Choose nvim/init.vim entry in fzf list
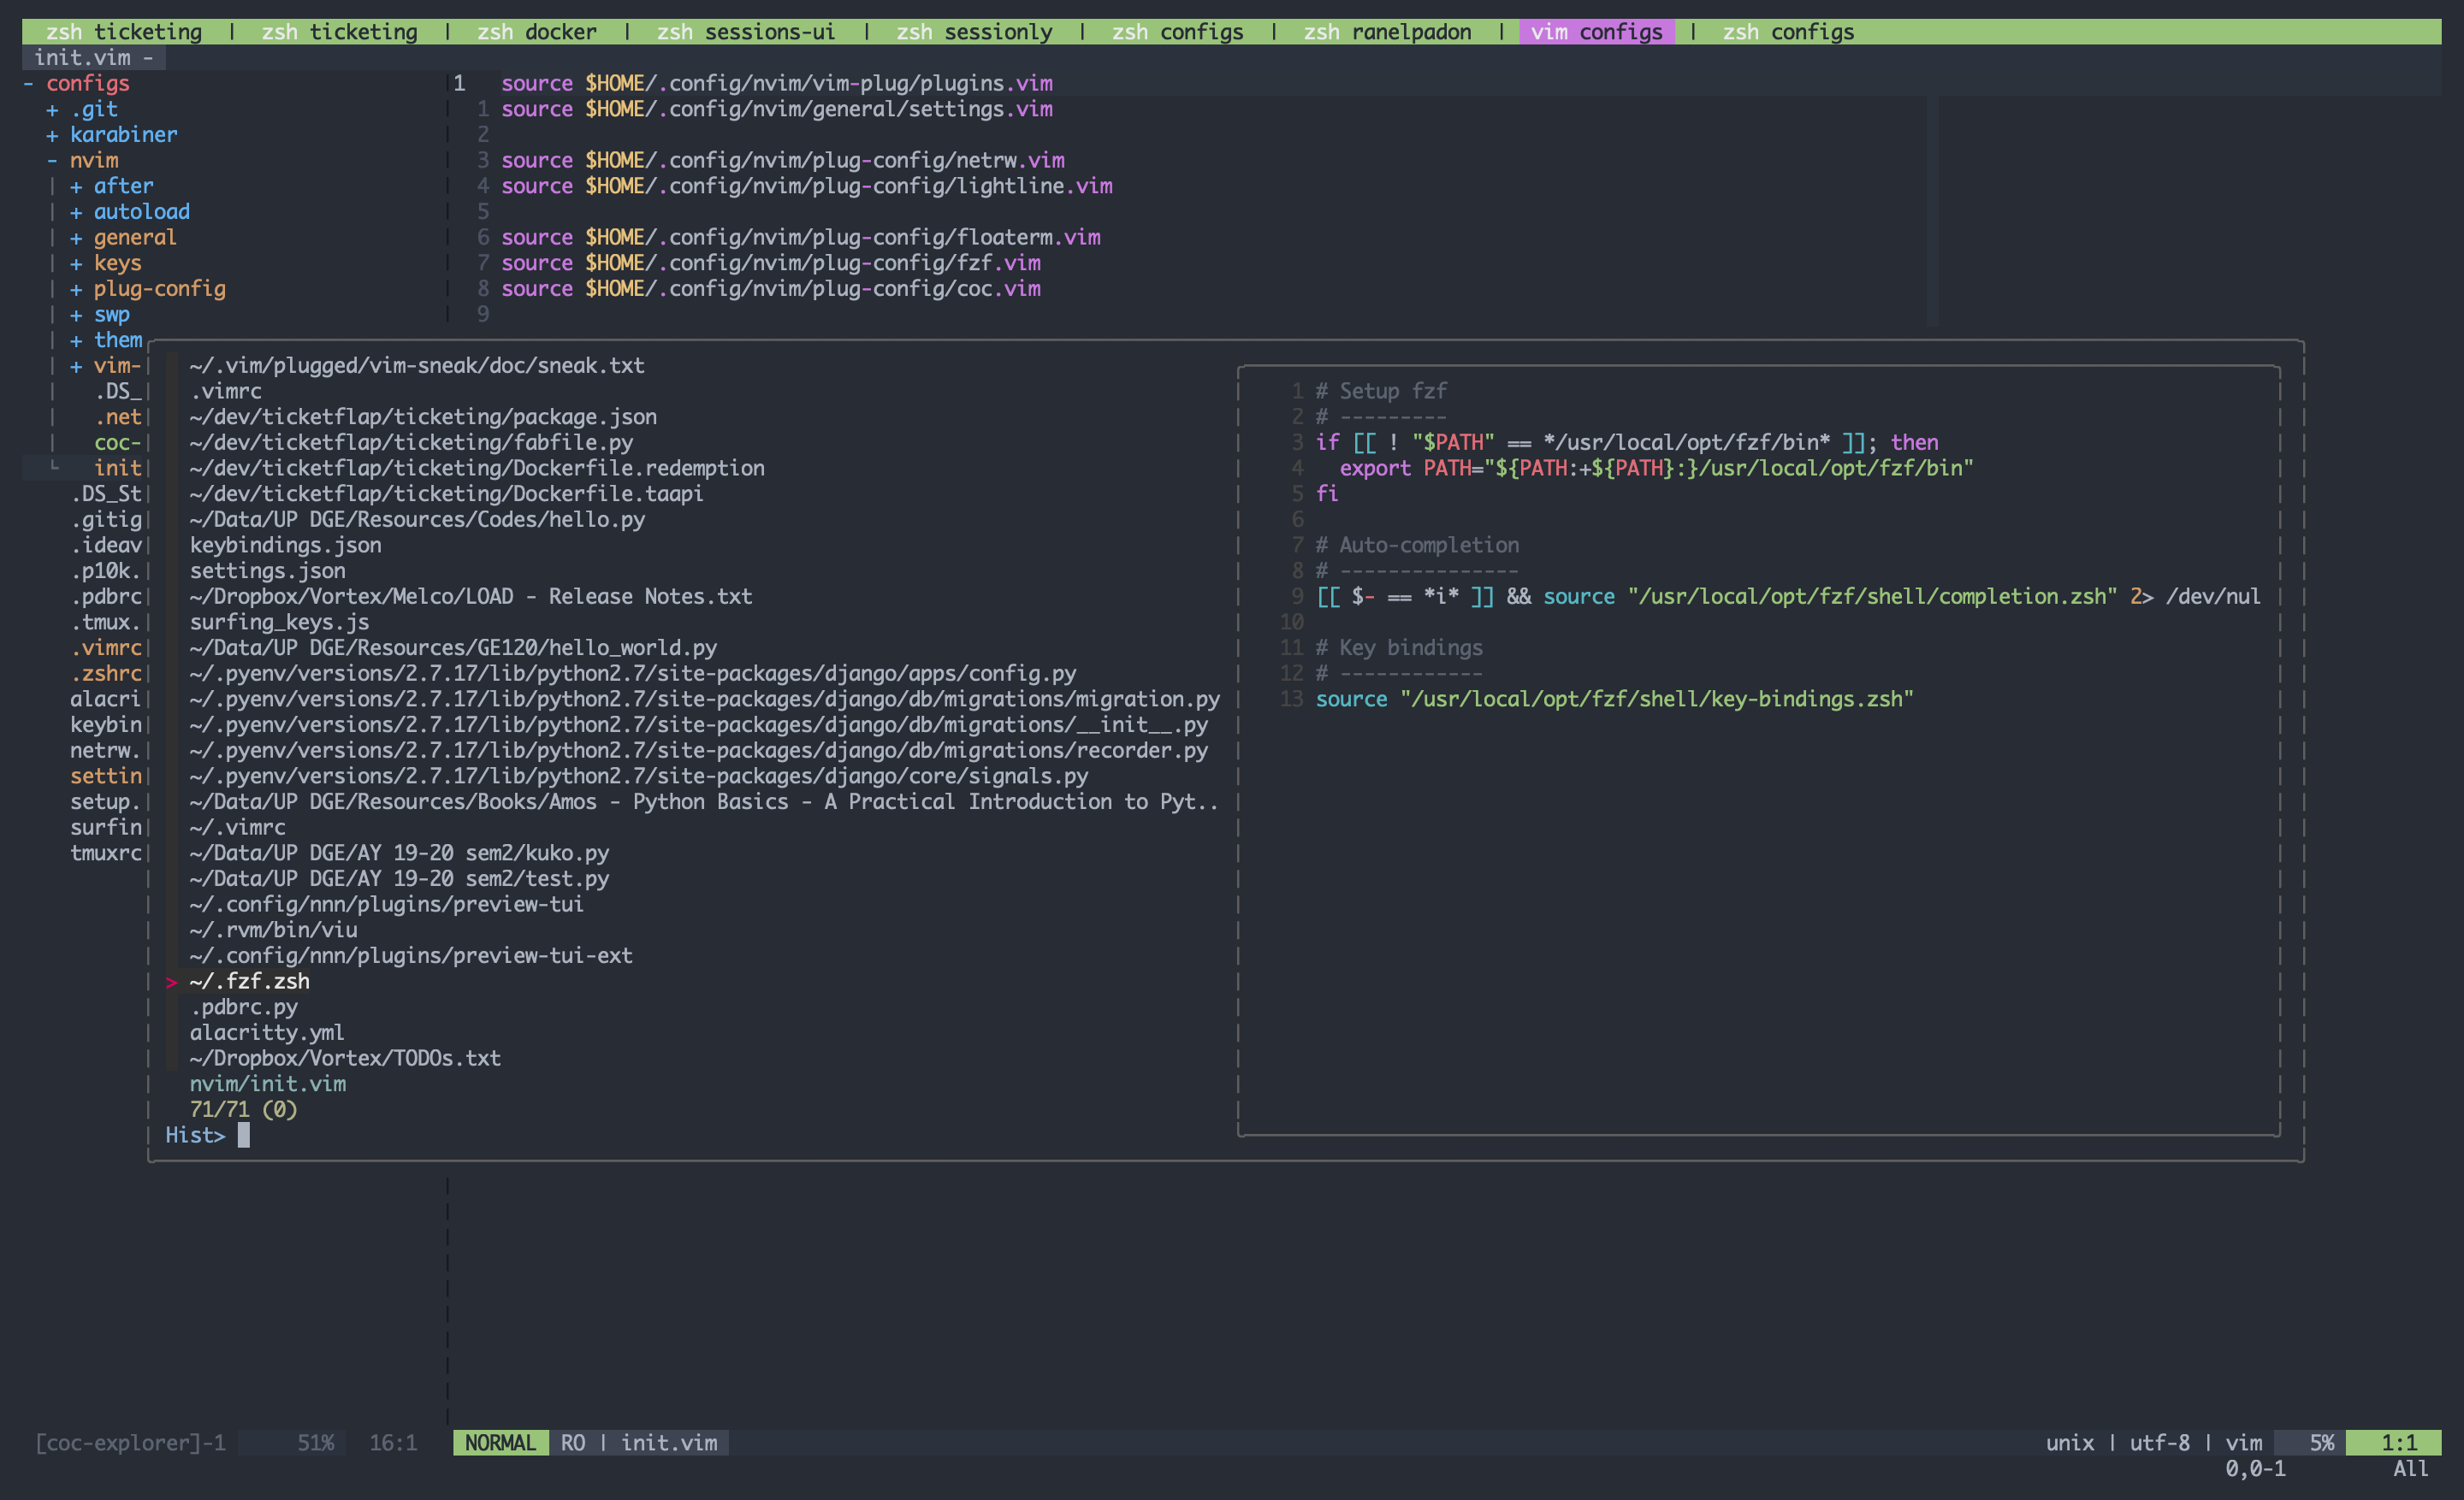Viewport: 2464px width, 1500px height. coord(267,1084)
